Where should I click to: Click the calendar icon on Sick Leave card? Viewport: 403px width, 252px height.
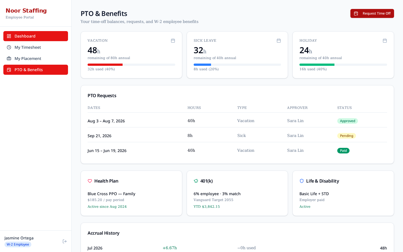(279, 41)
